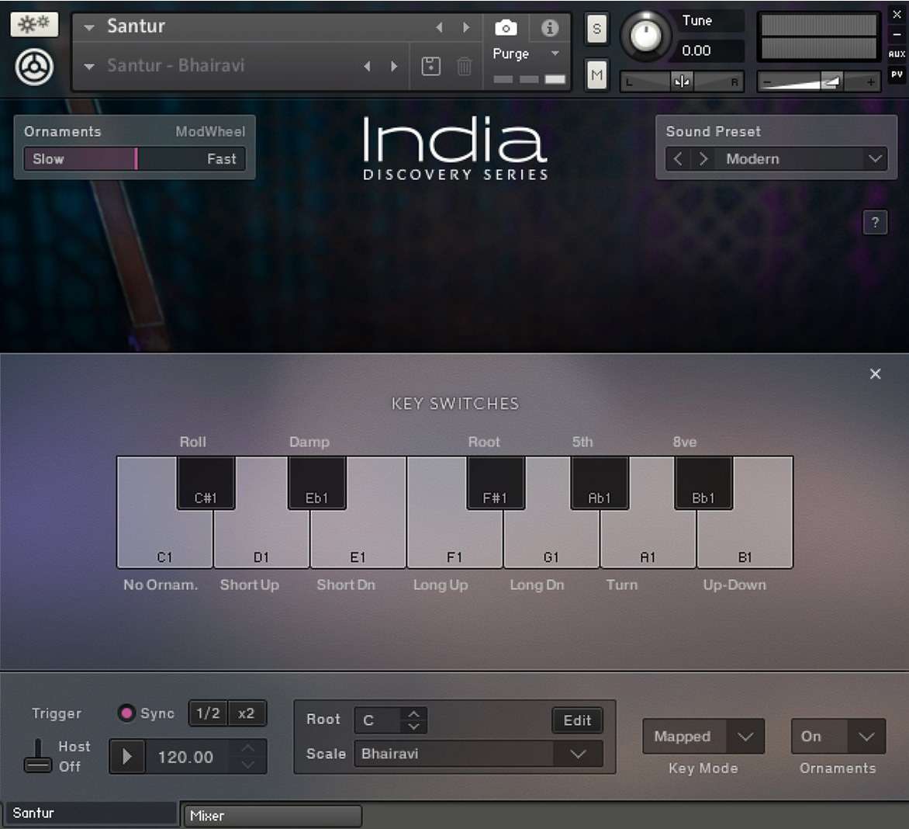The image size is (909, 829).
Task: Click the snapshot camera icon
Action: pos(506,26)
